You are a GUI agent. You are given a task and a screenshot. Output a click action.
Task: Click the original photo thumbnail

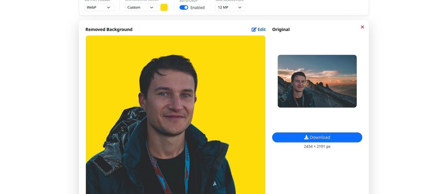(x=317, y=81)
